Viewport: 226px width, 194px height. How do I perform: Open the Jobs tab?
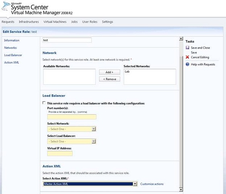point(74,22)
